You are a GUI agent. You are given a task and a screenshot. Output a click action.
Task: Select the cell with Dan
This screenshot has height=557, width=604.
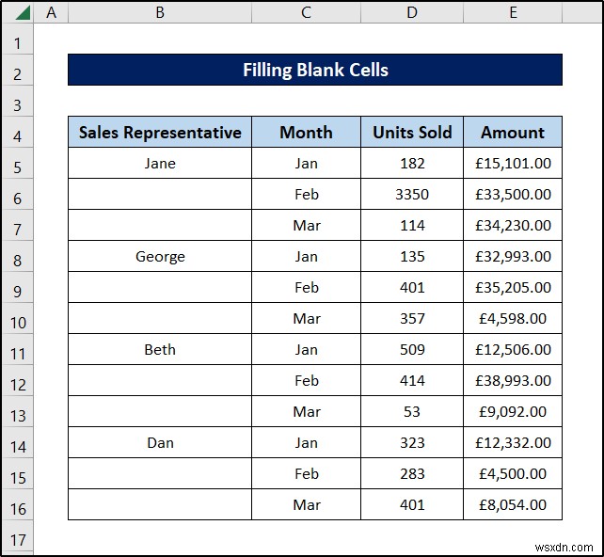click(x=160, y=443)
